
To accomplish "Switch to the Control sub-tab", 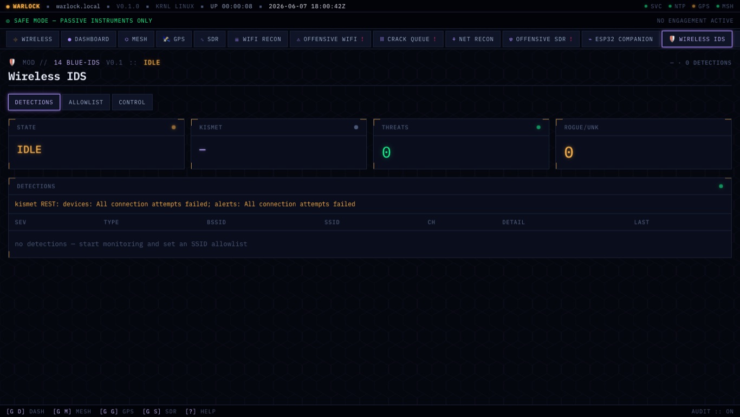I will coord(132,102).
